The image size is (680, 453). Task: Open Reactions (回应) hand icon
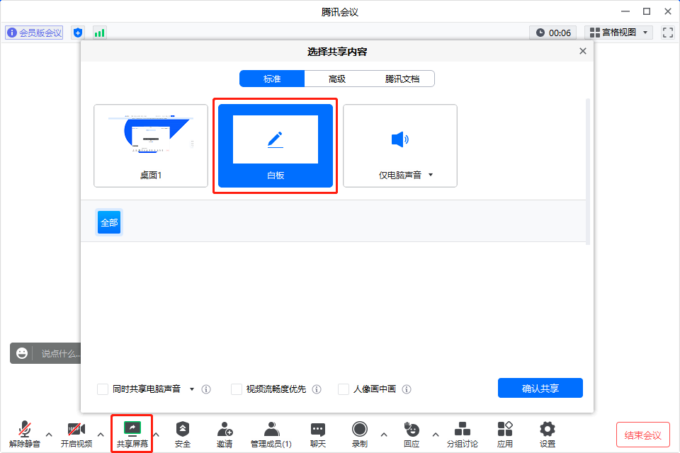click(x=411, y=429)
